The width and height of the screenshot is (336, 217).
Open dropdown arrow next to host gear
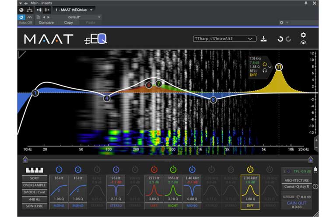tap(287, 22)
